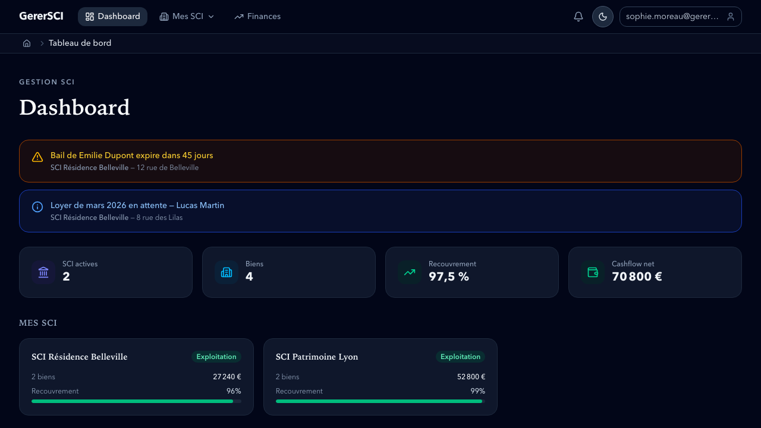The height and width of the screenshot is (428, 761).
Task: Click the breadcrumb chevron separator
Action: tap(42, 43)
